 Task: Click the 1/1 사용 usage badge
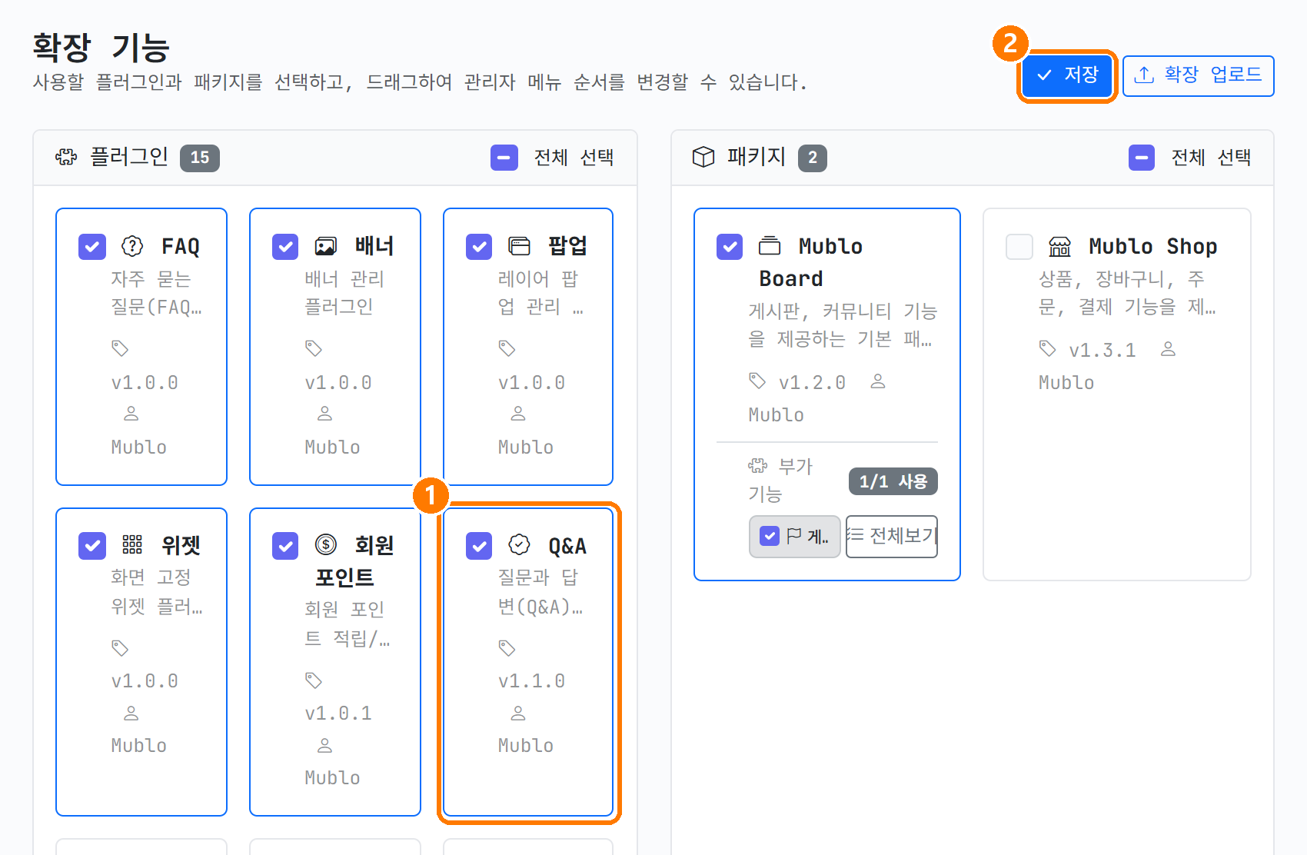coord(893,481)
